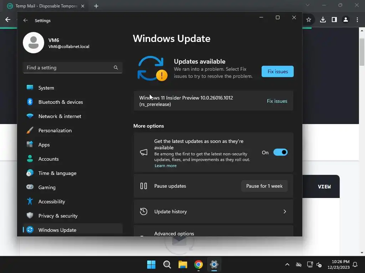Viewport: 365px width, 273px height.
Task: Open Personalization settings
Action: (73, 130)
